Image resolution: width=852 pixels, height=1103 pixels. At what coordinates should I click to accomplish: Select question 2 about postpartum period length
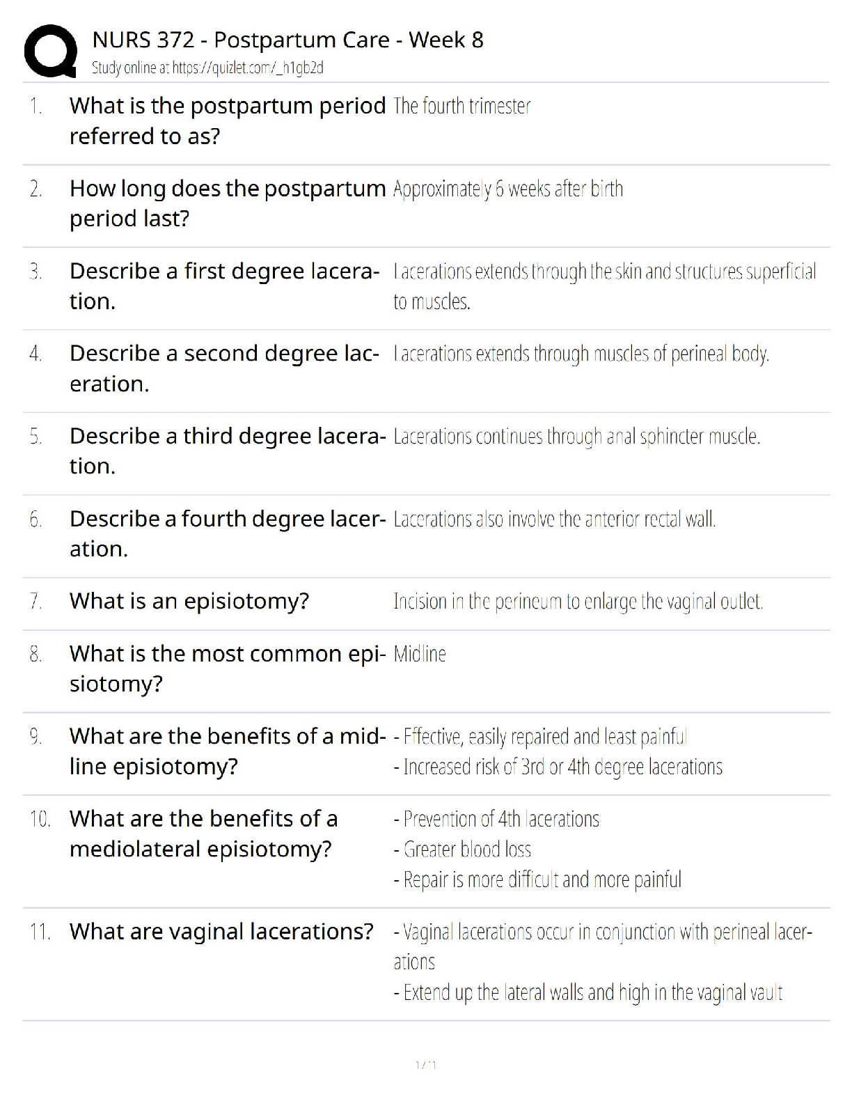tap(228, 203)
